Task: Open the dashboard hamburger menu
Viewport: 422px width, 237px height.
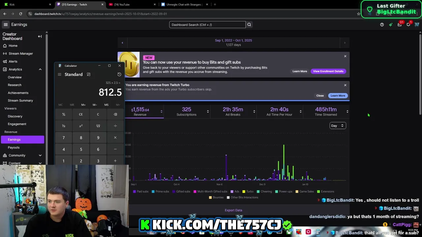Action: click(x=6, y=25)
